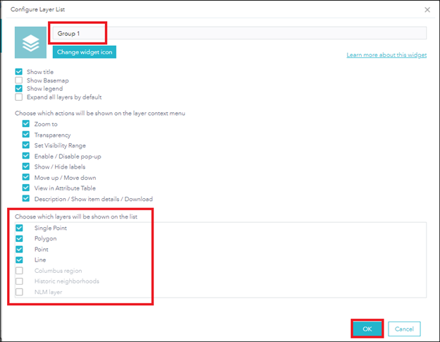Toggle Description / Show item details / Download checkbox
The height and width of the screenshot is (342, 440).
tap(26, 199)
